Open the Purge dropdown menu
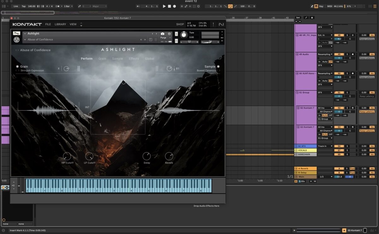The height and width of the screenshot is (234, 379). pos(165,38)
